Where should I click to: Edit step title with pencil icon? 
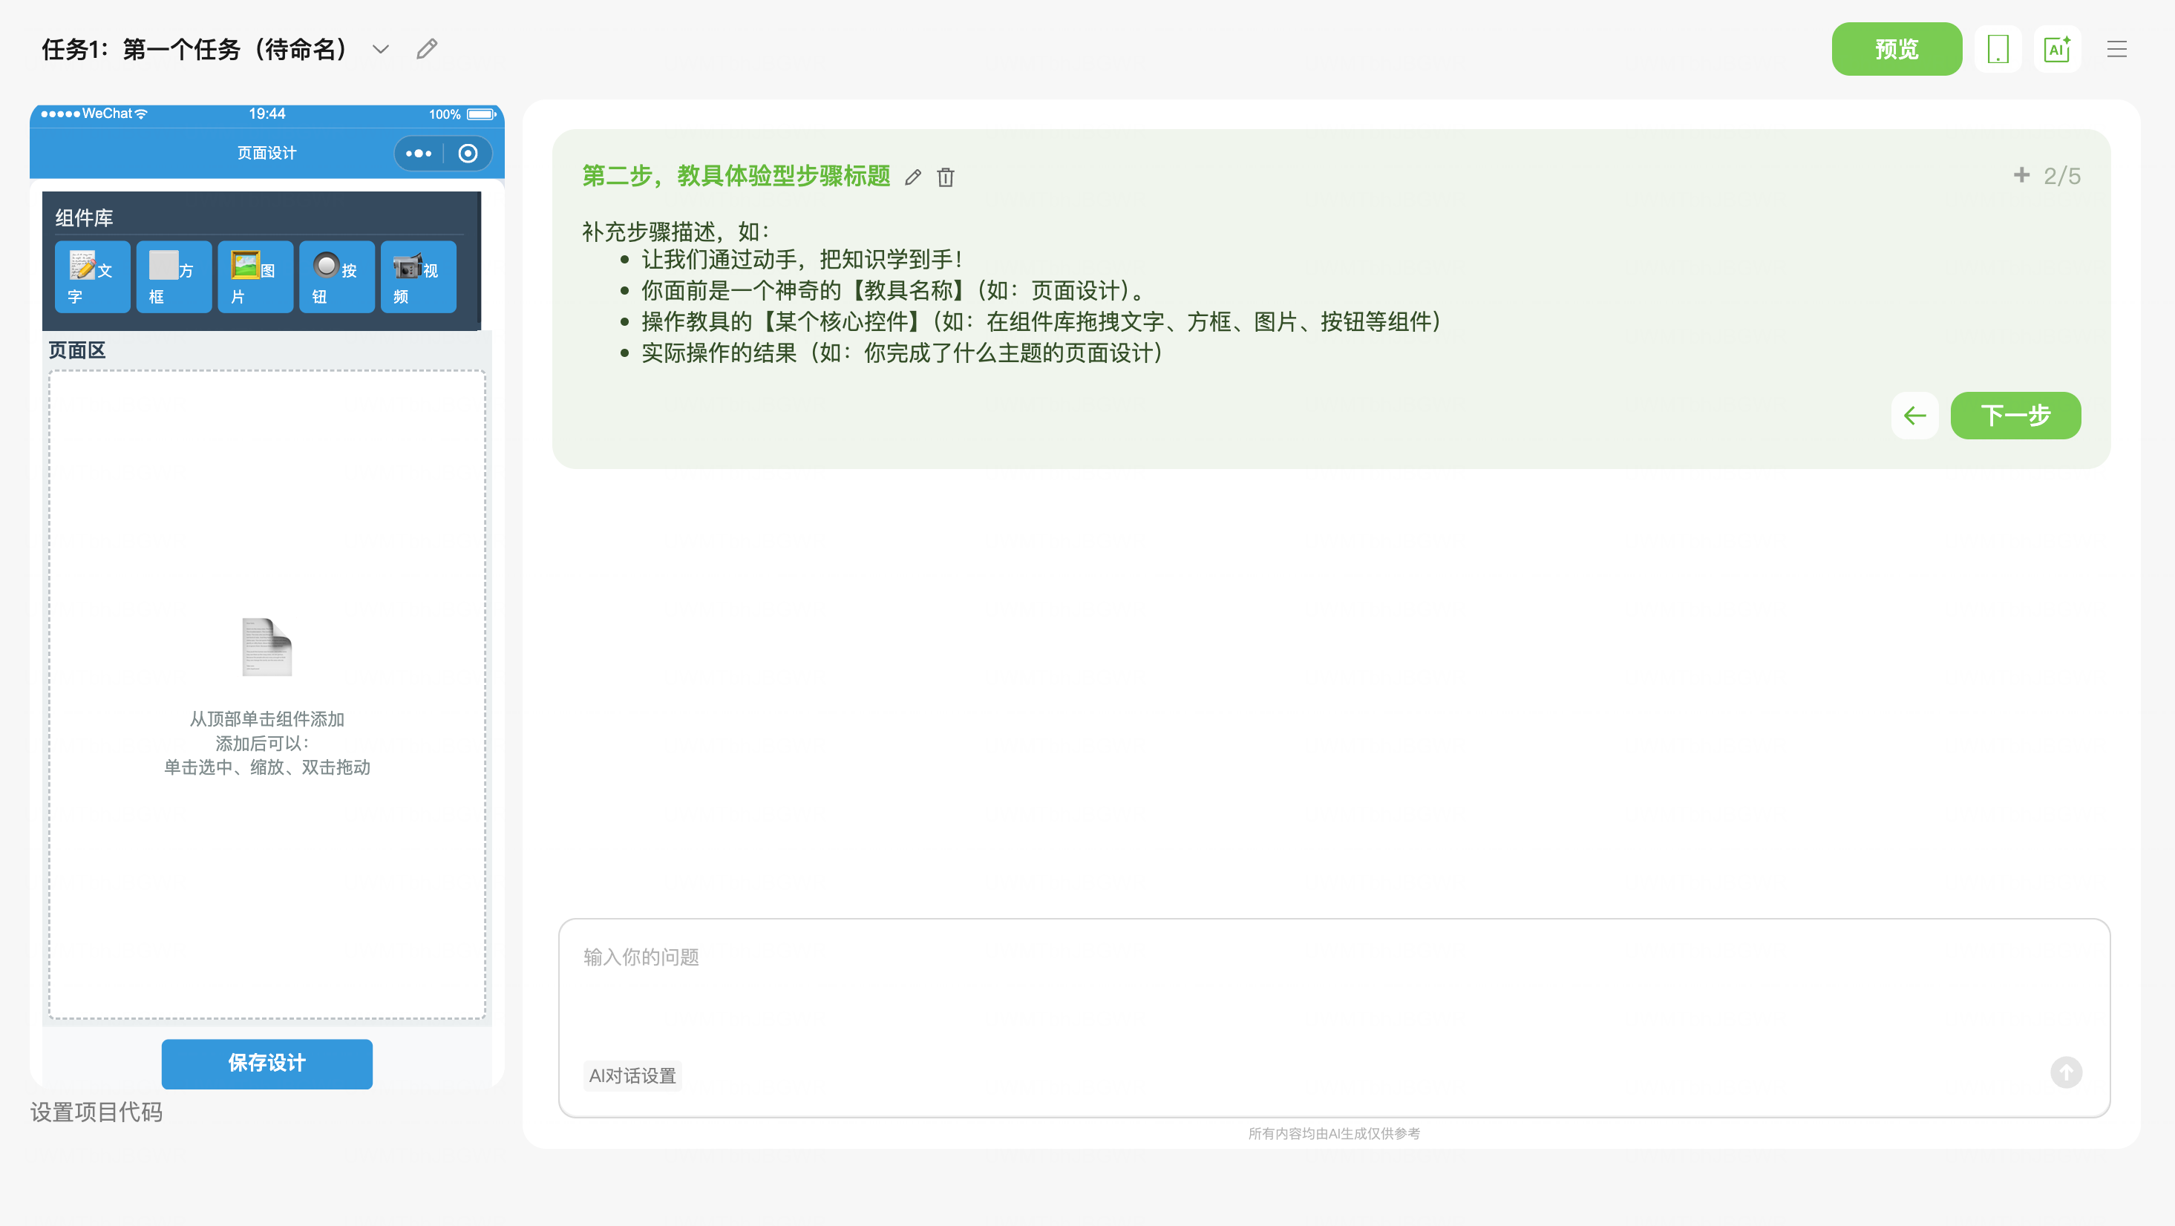913,177
